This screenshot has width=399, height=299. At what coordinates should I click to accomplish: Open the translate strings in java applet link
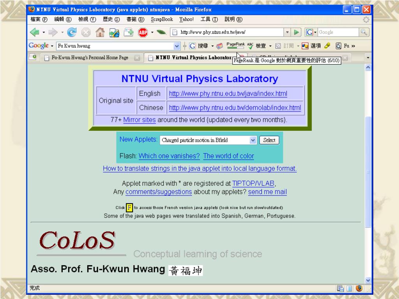200,169
